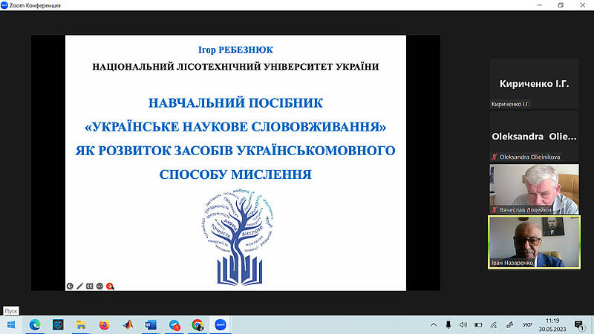Switch to Microsoft Word in taskbar

click(x=150, y=324)
